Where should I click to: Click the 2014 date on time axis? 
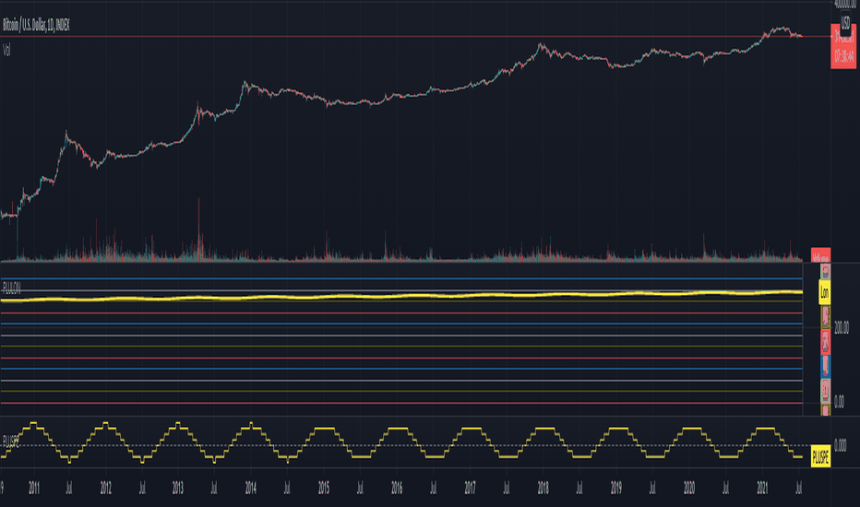coord(251,488)
